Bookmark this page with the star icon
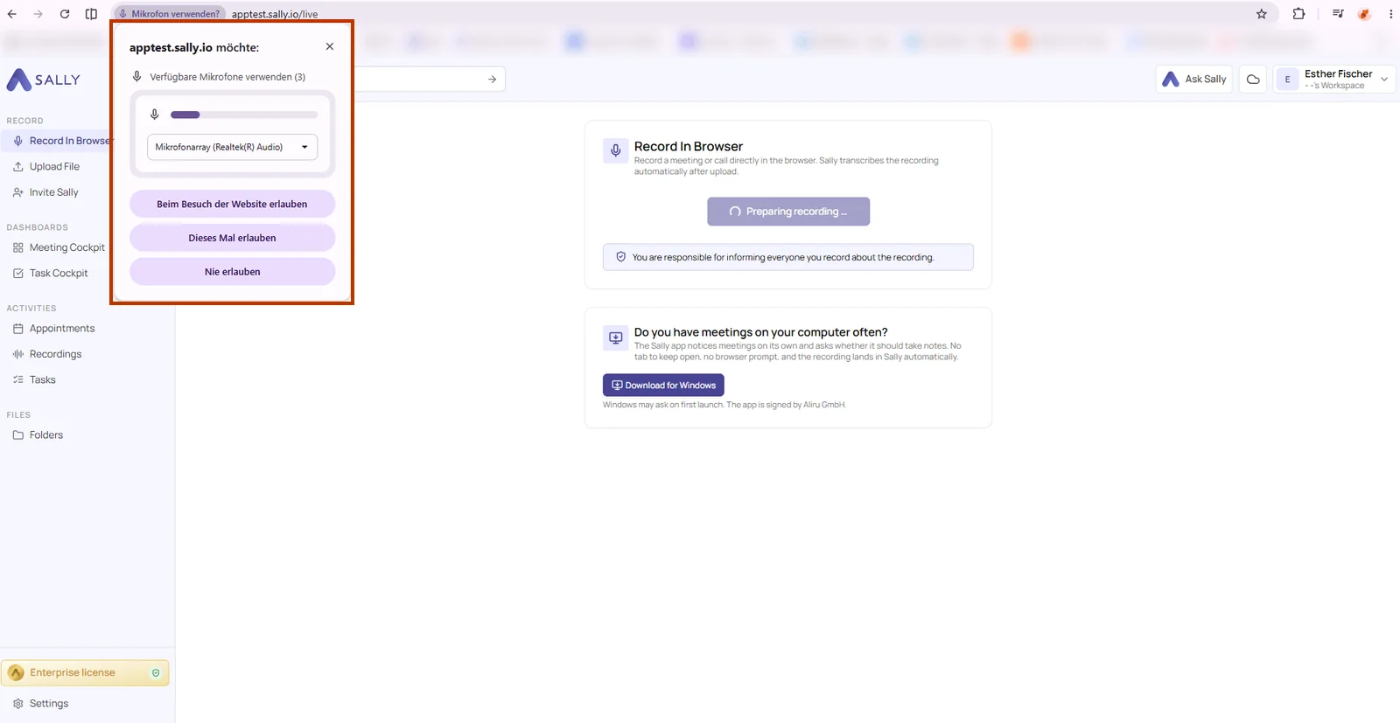This screenshot has height=723, width=1400. (x=1262, y=14)
